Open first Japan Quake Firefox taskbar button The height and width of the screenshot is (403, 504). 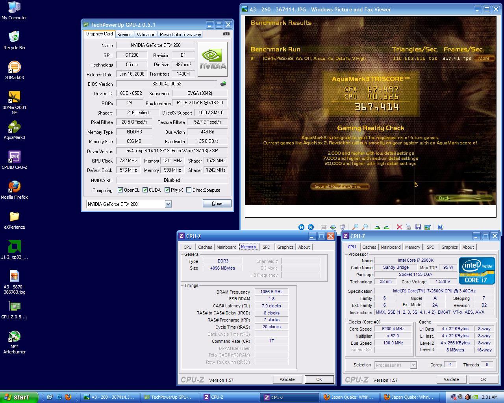350,397
